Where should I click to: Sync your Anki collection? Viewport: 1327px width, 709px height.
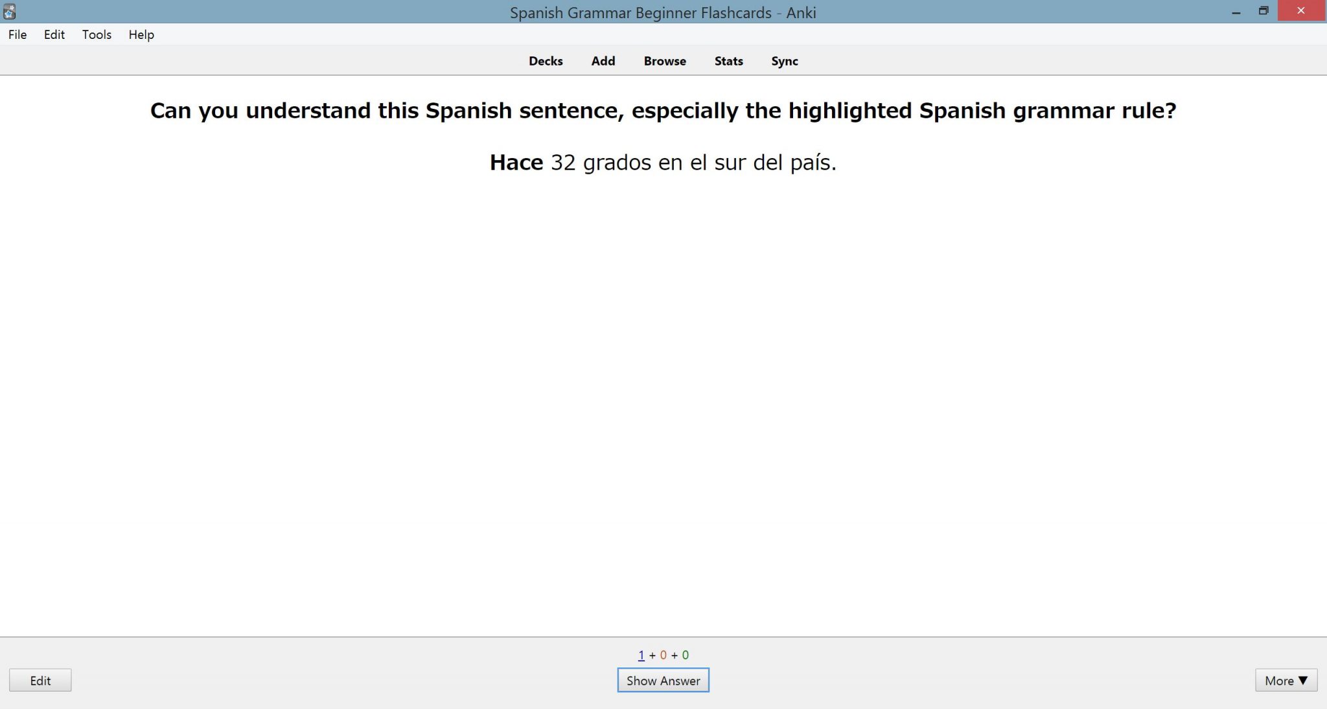pos(784,61)
